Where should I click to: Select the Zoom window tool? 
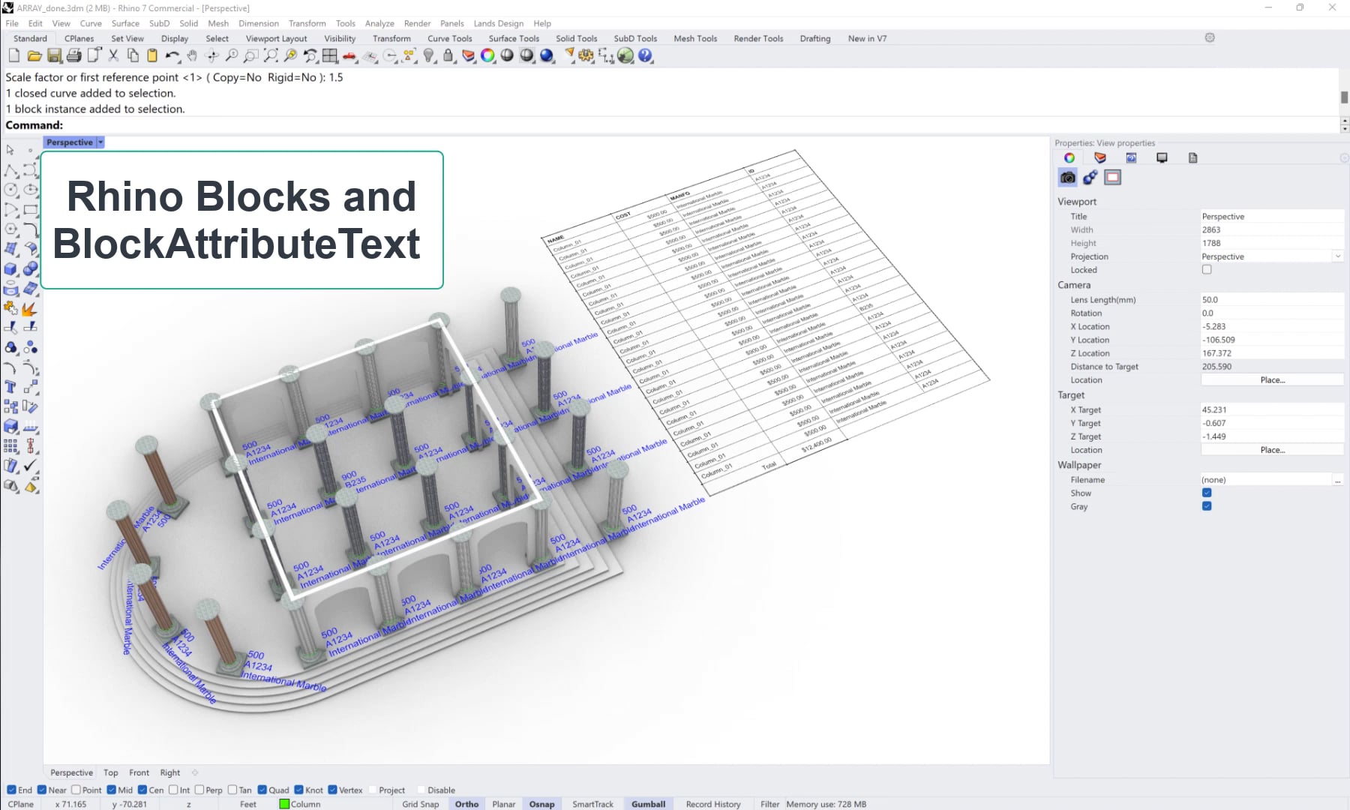tap(251, 55)
